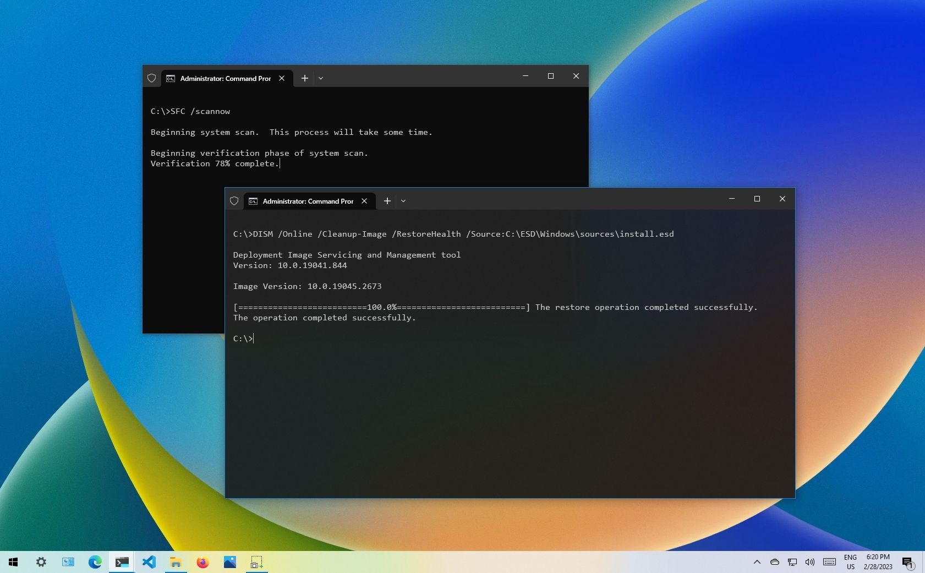Open new tab dropdown in the SFC window
The image size is (925, 573).
[321, 78]
